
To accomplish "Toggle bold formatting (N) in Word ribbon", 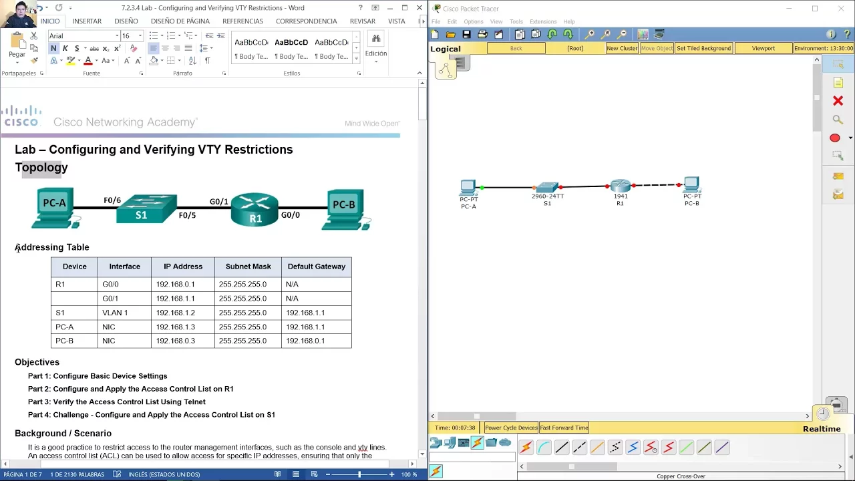I will (x=53, y=48).
